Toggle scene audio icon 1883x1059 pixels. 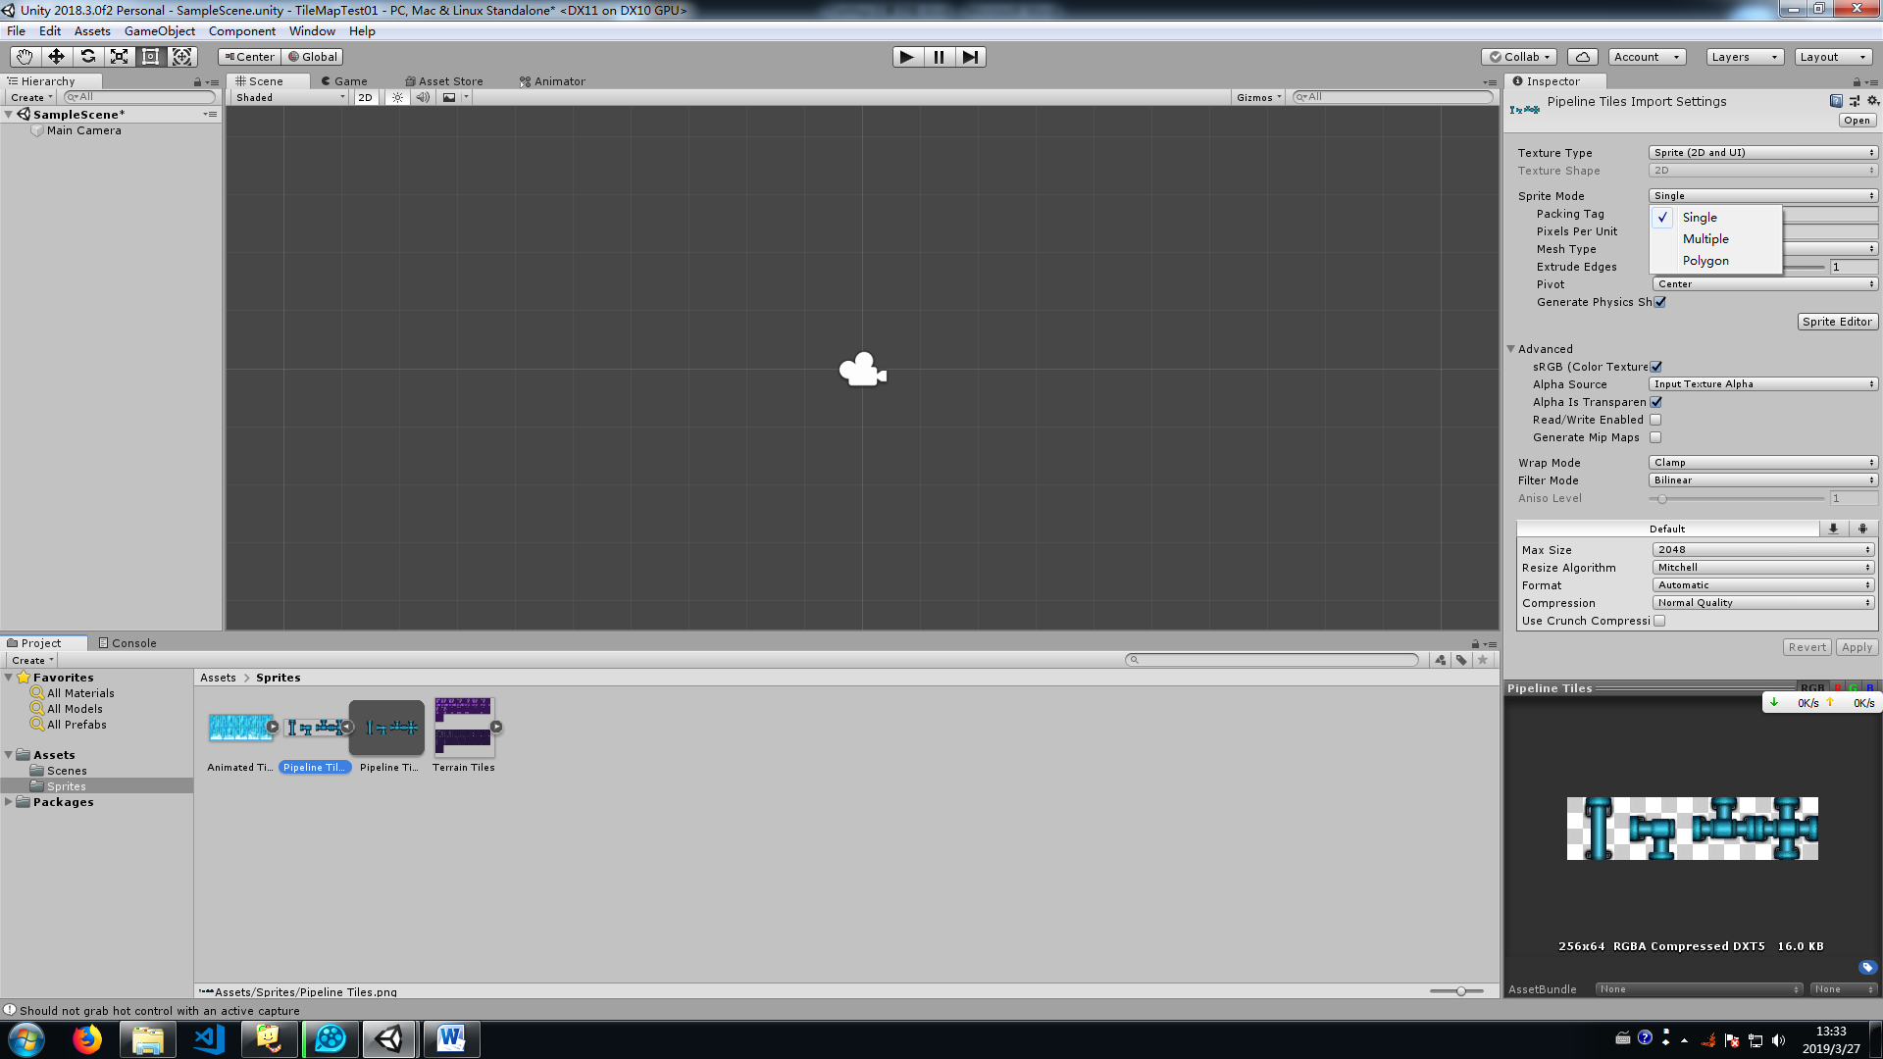pos(423,97)
